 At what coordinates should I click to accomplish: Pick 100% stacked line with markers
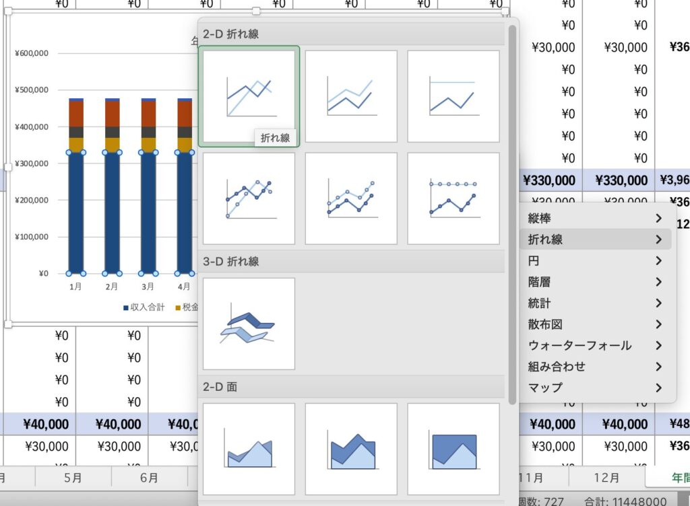453,198
